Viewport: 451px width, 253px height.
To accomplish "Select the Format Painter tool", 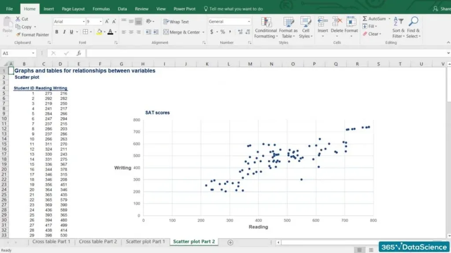I will tap(32, 35).
